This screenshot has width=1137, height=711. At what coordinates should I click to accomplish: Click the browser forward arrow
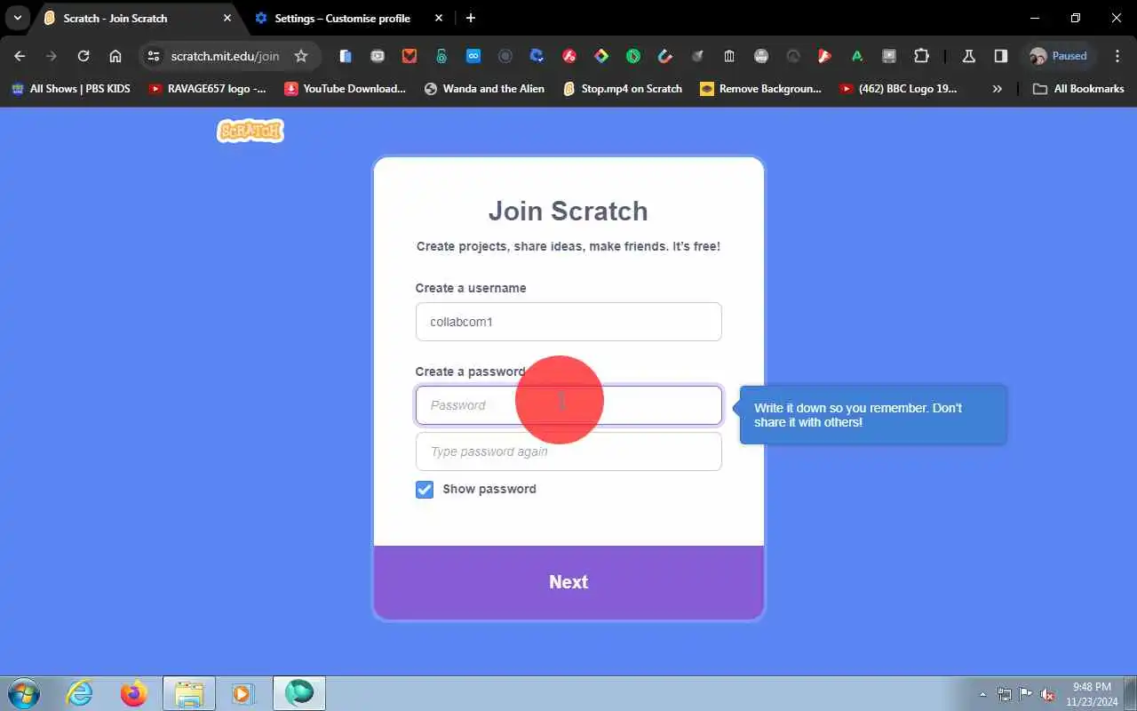coord(52,56)
